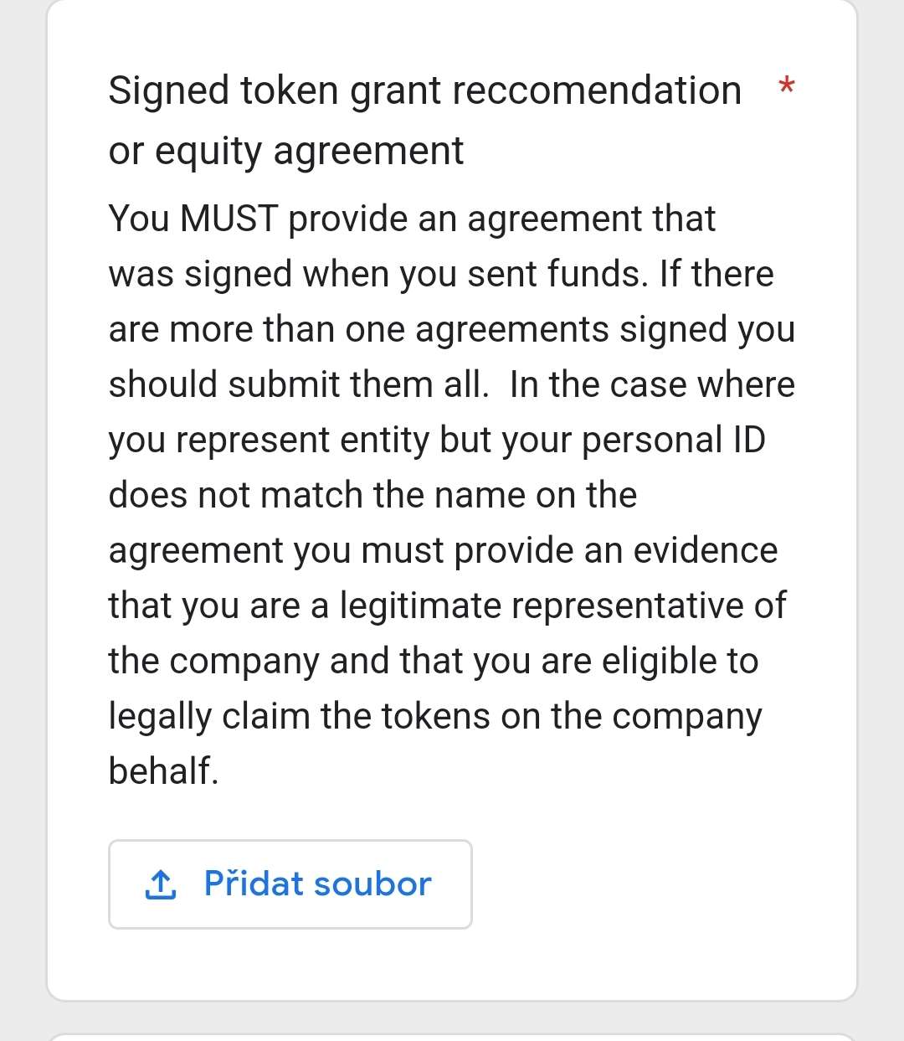Click the word "MUST" in the description
This screenshot has height=1041, width=904.
point(229,219)
